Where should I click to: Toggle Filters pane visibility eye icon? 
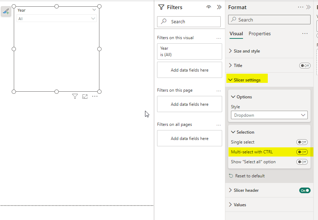(208, 7)
